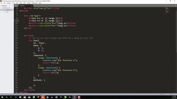Click the green Camtasia taskbar icon
The image size is (177, 99).
[65, 97]
